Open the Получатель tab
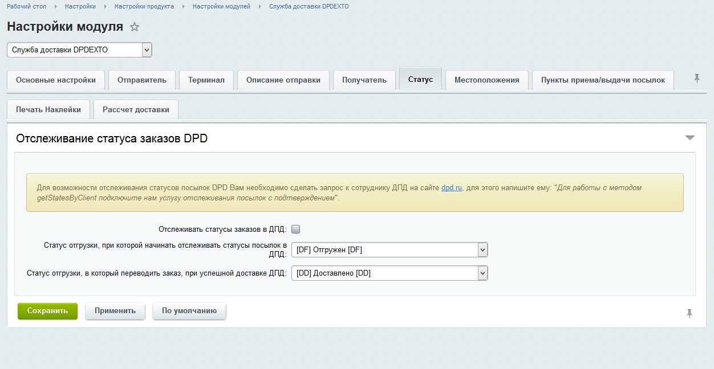The image size is (714, 369). point(364,80)
